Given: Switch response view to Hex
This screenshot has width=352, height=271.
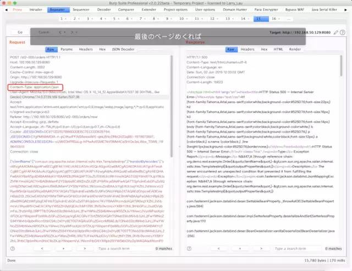Looking at the screenshot, I should [x=264, y=49].
